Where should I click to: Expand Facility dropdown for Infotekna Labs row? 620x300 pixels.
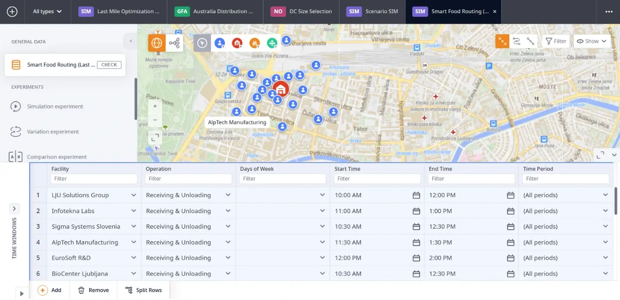coord(133,211)
